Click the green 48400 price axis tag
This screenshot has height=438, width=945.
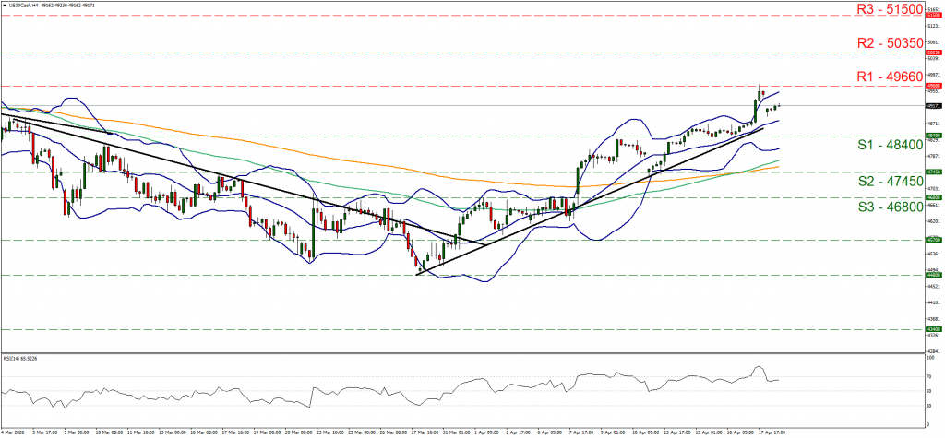[x=934, y=136]
